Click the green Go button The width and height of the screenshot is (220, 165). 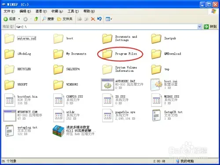tap(210, 26)
